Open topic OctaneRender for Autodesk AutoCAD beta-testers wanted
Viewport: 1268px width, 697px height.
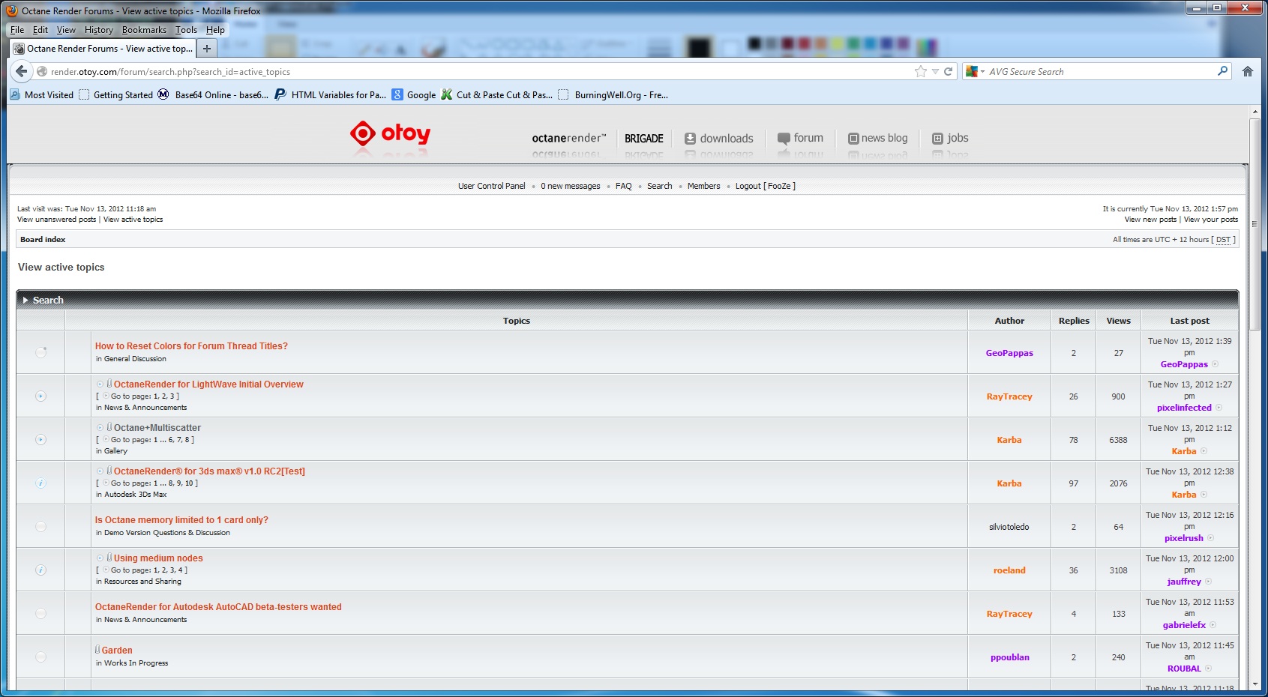coord(218,607)
